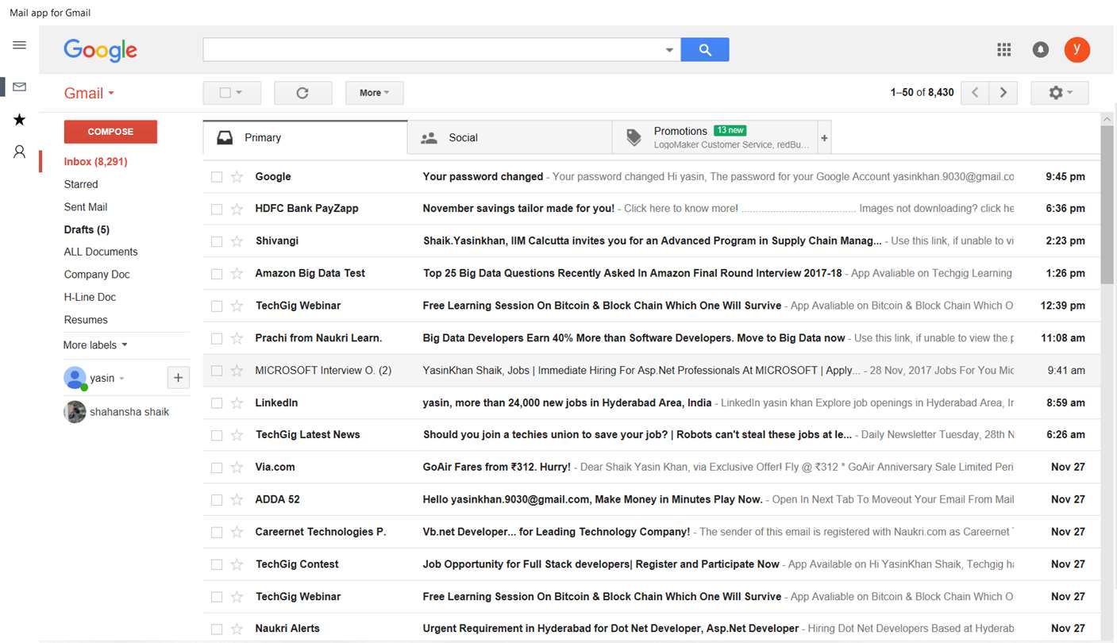This screenshot has width=1117, height=643.
Task: Check the TechGig Webinar 12:39 pm email
Action: (x=217, y=306)
